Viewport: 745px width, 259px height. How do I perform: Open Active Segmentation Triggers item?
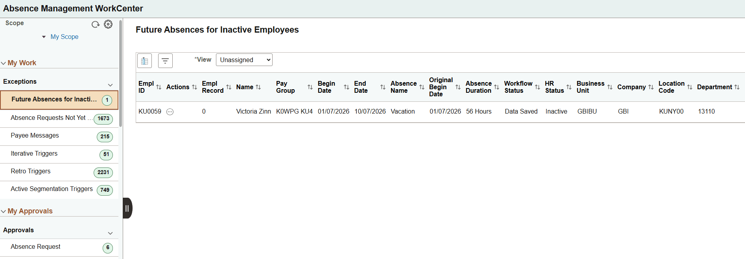[59, 190]
